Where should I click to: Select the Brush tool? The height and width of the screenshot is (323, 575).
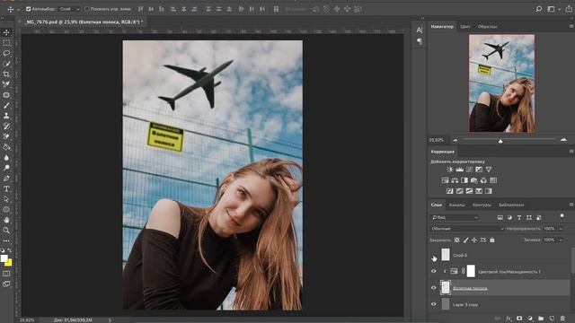6,106
